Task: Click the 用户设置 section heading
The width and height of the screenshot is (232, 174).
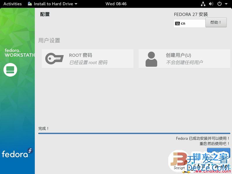Action: [49, 40]
